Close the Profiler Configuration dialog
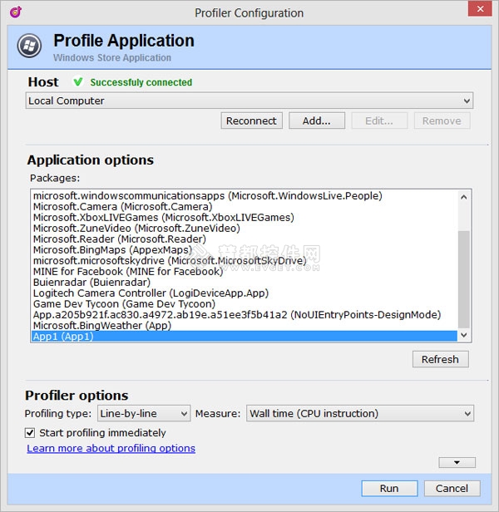This screenshot has width=499, height=512. [x=480, y=9]
